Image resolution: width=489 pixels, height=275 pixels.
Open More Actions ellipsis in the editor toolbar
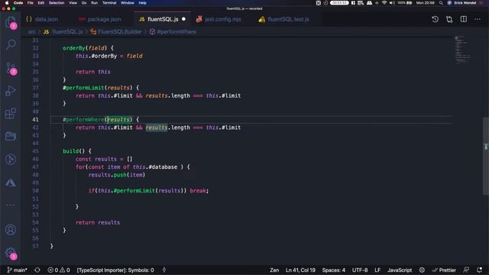pos(478,19)
